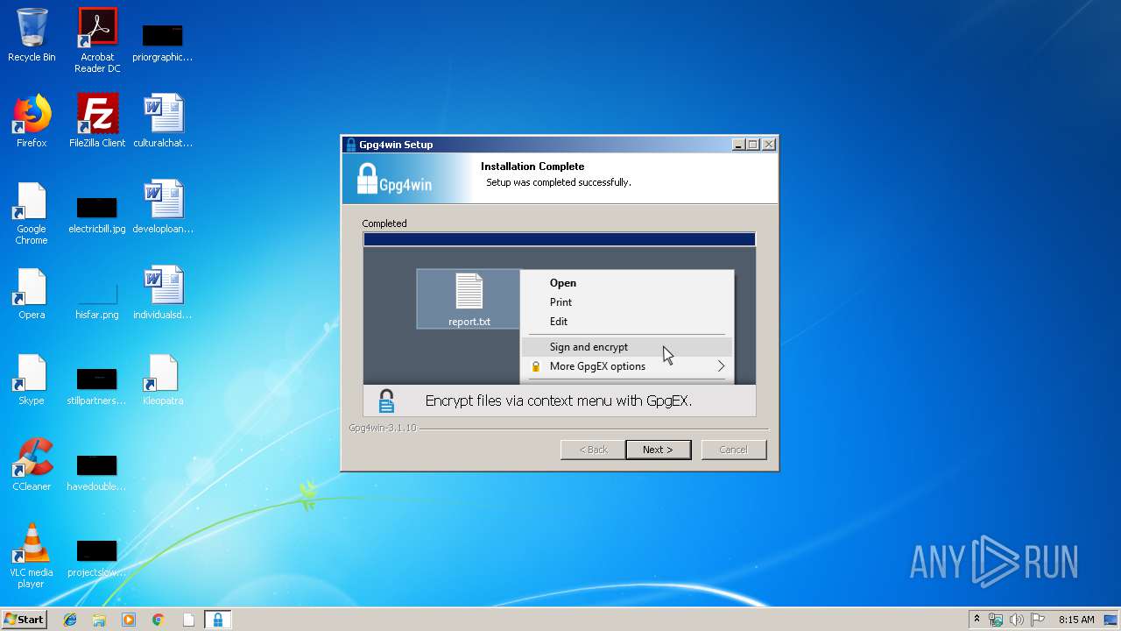This screenshot has width=1121, height=631.
Task: Click Gpg4win Setup taskbar button
Action: (217, 620)
